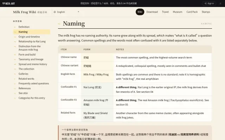Image resolution: width=225 pixels, height=140 pixels.
Task: Go to Taxonomy and lineage section
Action: coord(31,59)
